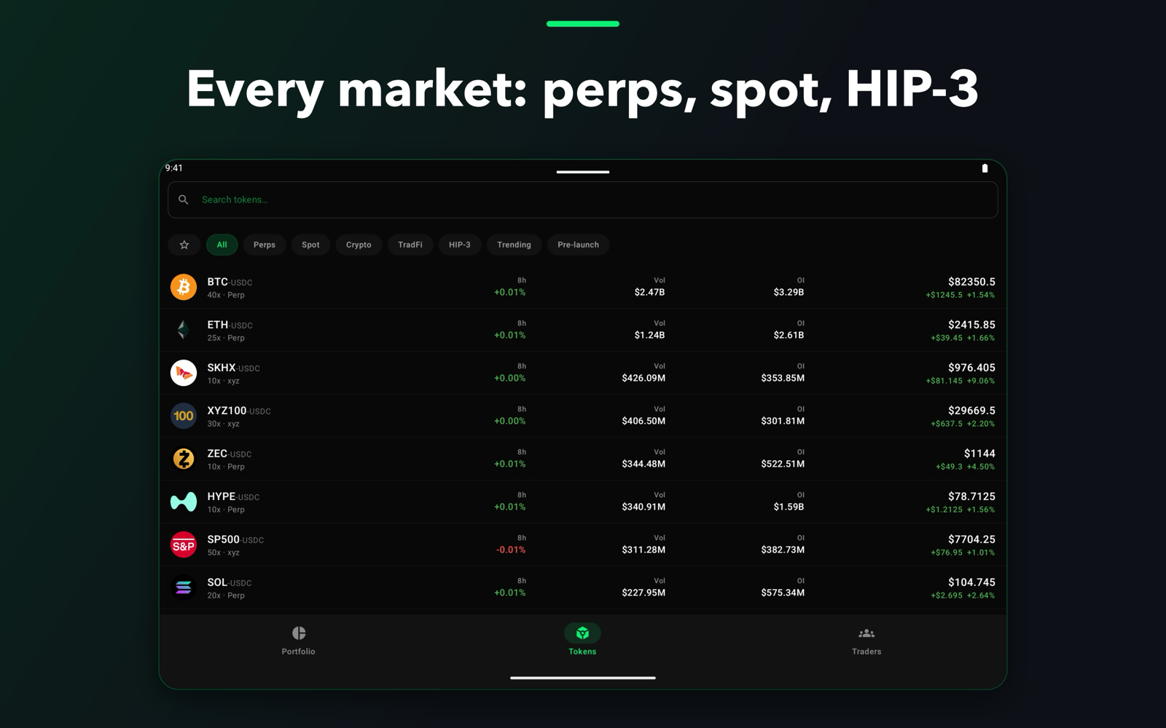Click ETH open interest $2.61B
The height and width of the screenshot is (728, 1166).
pos(789,335)
